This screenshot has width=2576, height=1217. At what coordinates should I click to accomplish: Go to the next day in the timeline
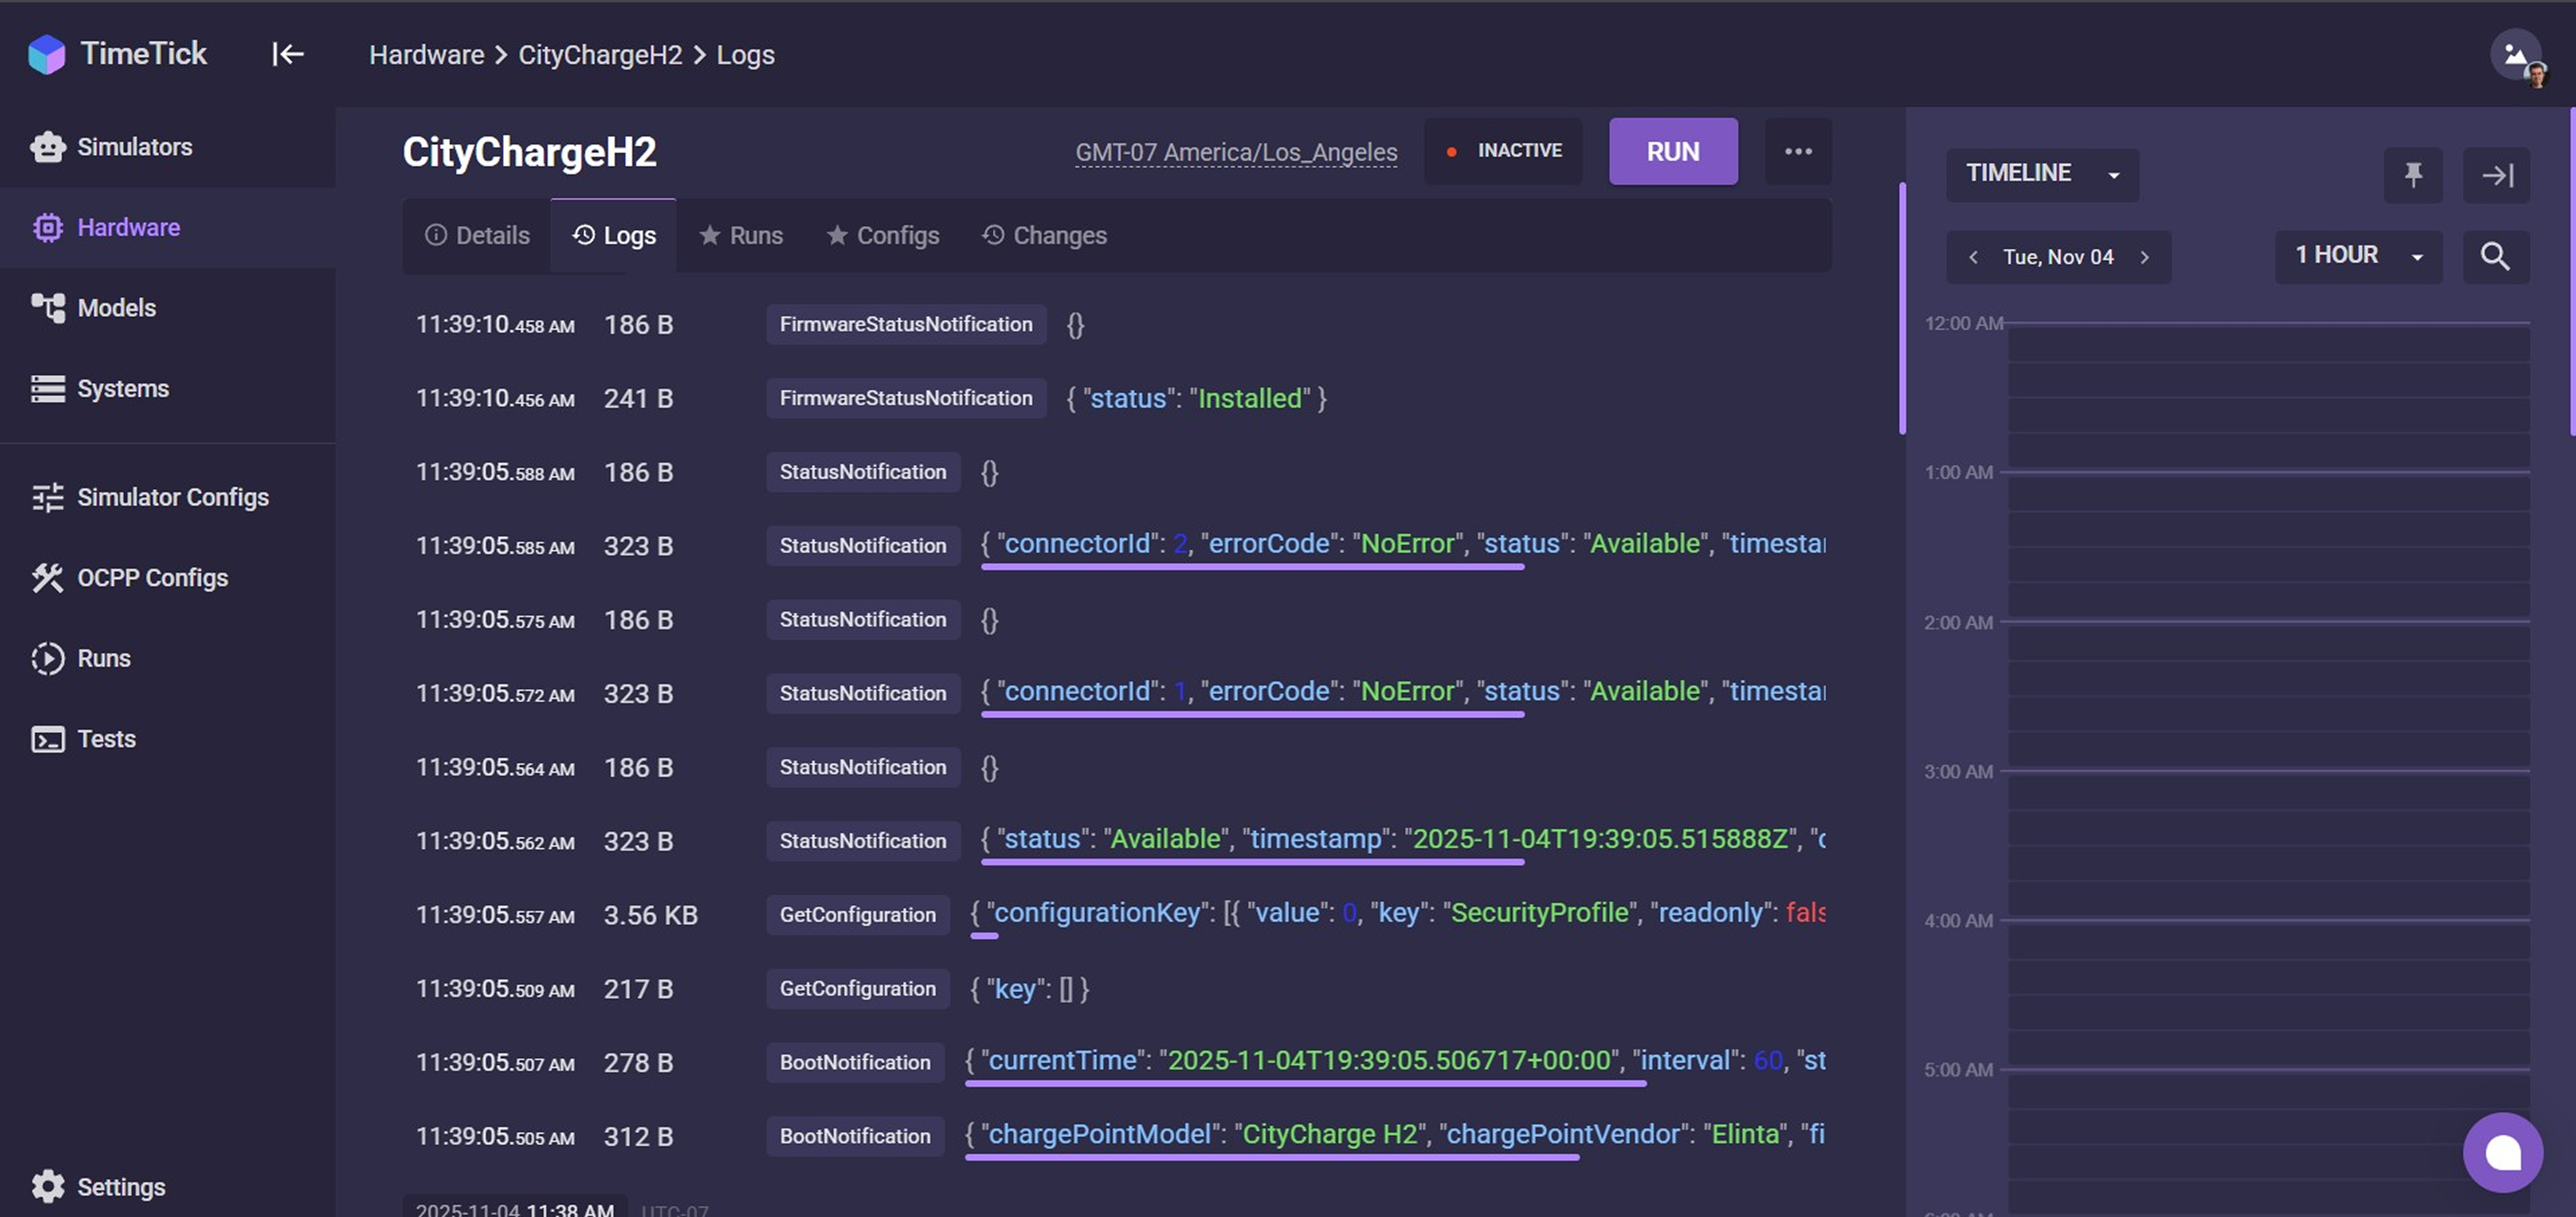coord(2145,257)
